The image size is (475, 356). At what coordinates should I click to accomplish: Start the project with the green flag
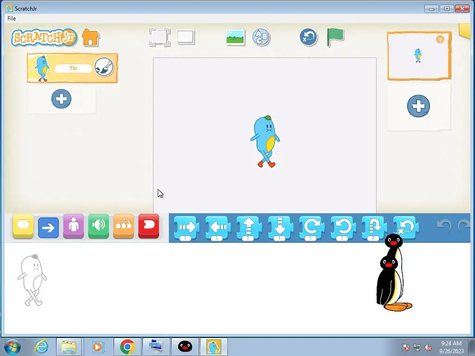pyautogui.click(x=335, y=37)
